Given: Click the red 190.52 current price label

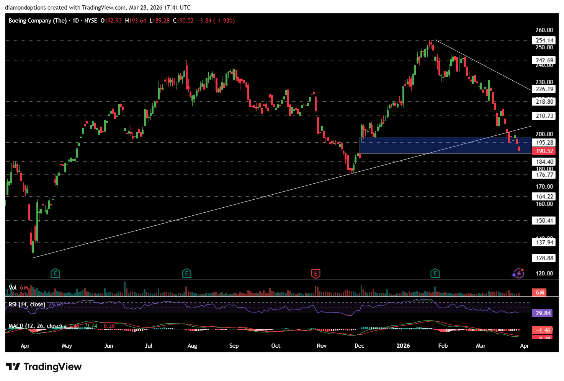Looking at the screenshot, I should pos(544,151).
